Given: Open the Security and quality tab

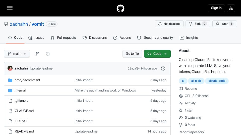Looking at the screenshot, I should tap(155, 38).
